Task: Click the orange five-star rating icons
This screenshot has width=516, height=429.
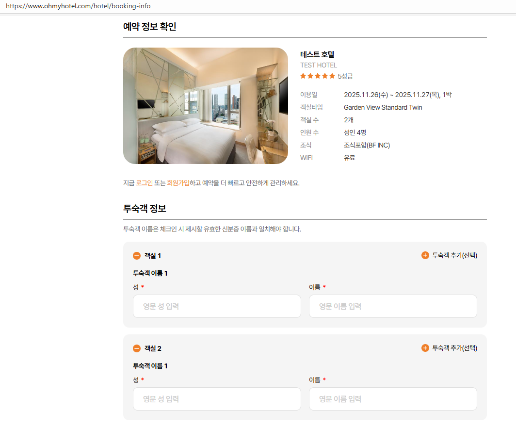Action: 318,76
